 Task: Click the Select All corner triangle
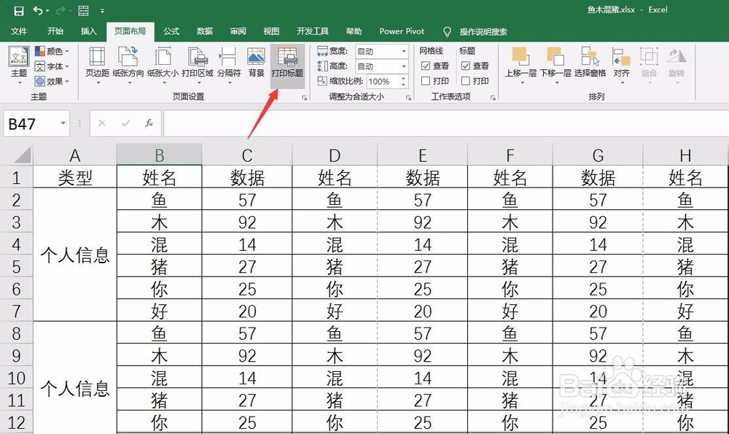(22, 155)
